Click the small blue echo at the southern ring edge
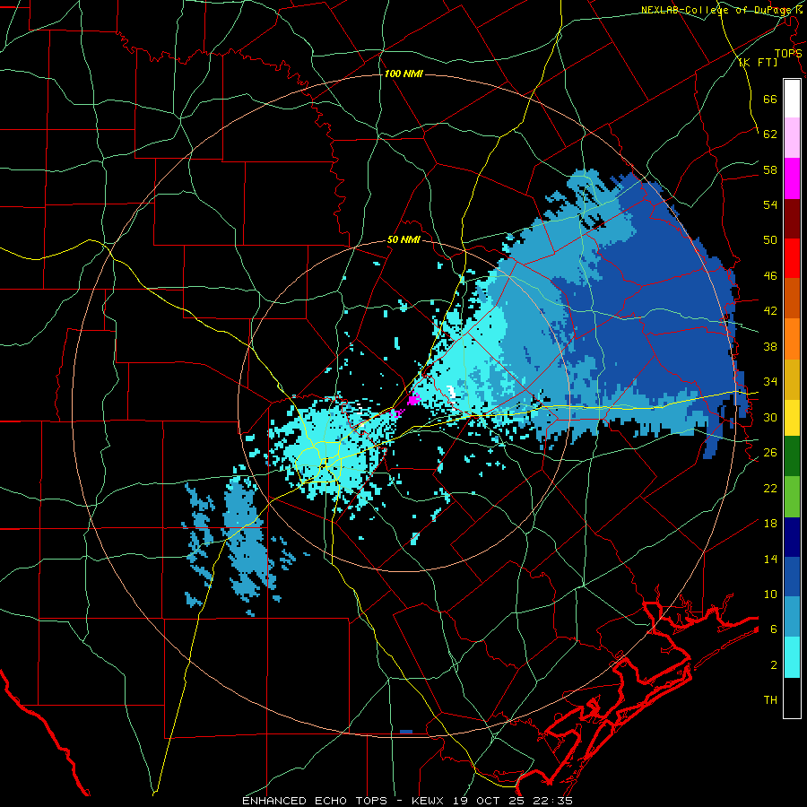Screen dimensions: 807x807 coord(406,732)
